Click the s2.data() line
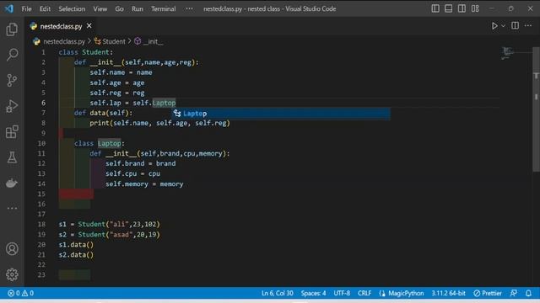 pyautogui.click(x=76, y=255)
